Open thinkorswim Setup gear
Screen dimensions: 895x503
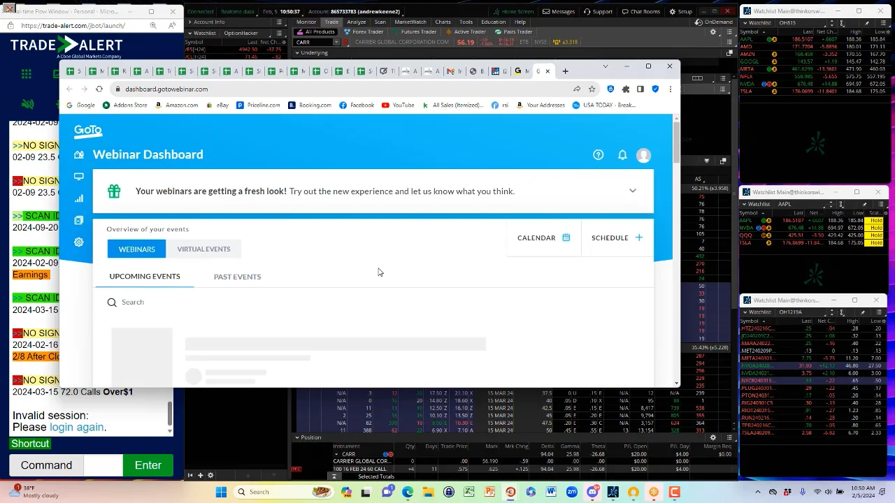pyautogui.click(x=681, y=11)
